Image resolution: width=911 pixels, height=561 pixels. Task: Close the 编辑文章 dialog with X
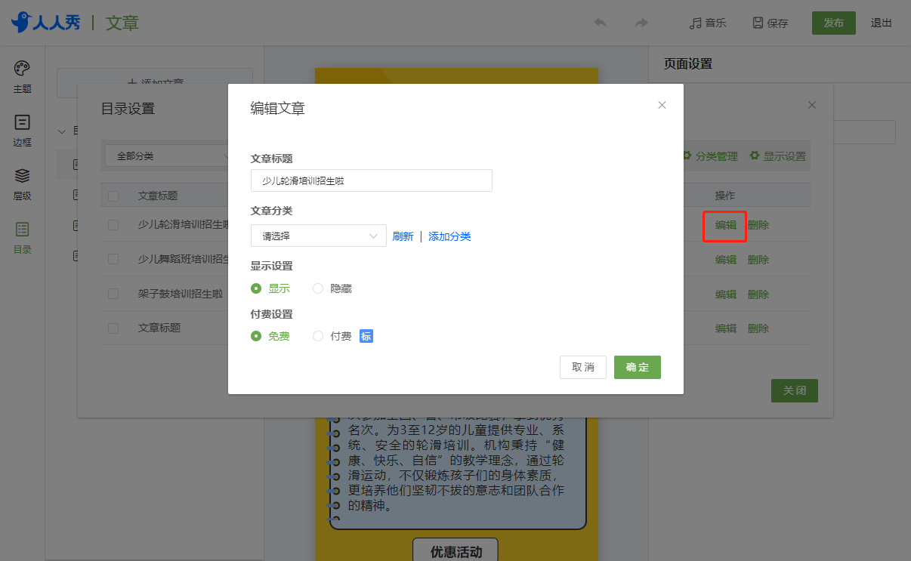click(x=662, y=105)
